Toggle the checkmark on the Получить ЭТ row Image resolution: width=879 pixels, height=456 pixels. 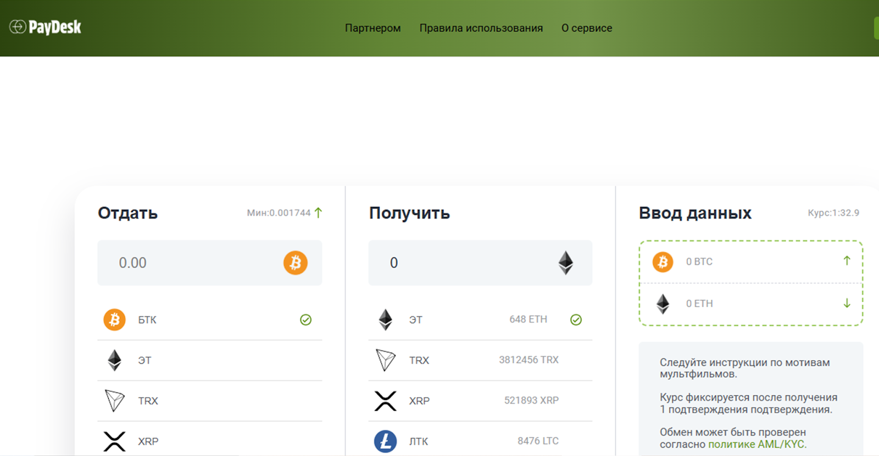[576, 320]
